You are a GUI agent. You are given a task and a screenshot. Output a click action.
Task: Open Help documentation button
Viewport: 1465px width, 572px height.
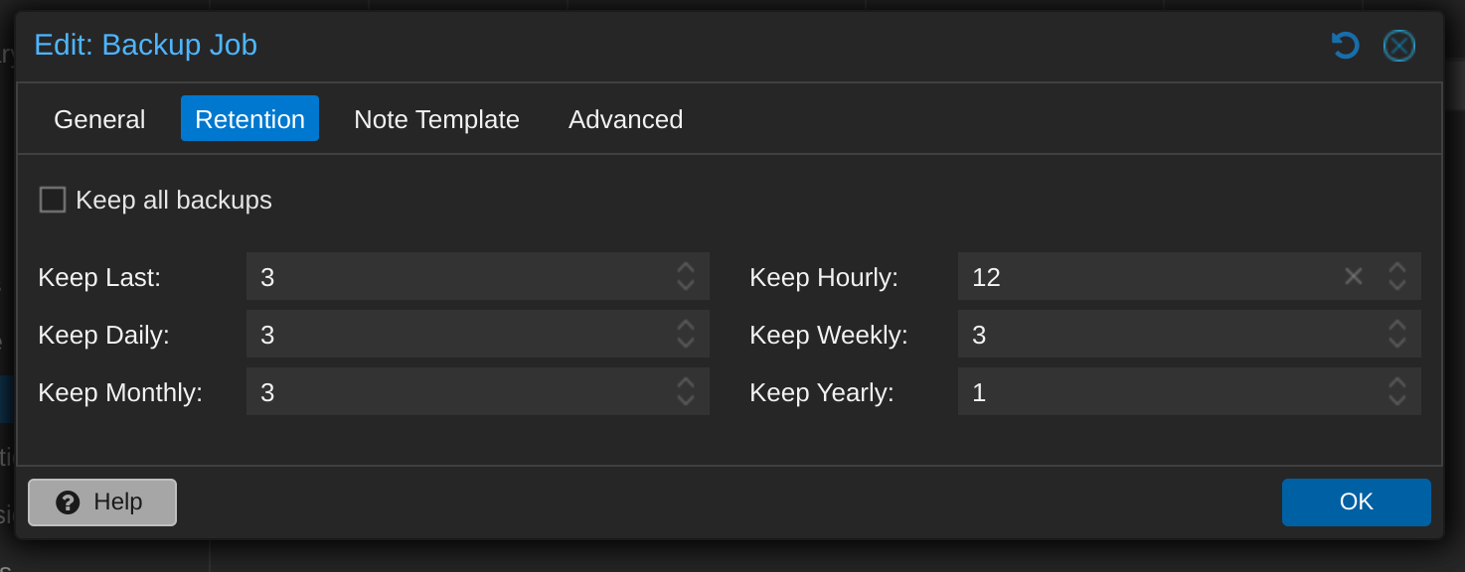pos(102,502)
